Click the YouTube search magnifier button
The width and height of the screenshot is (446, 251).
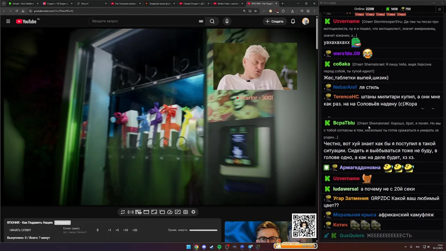[212, 21]
